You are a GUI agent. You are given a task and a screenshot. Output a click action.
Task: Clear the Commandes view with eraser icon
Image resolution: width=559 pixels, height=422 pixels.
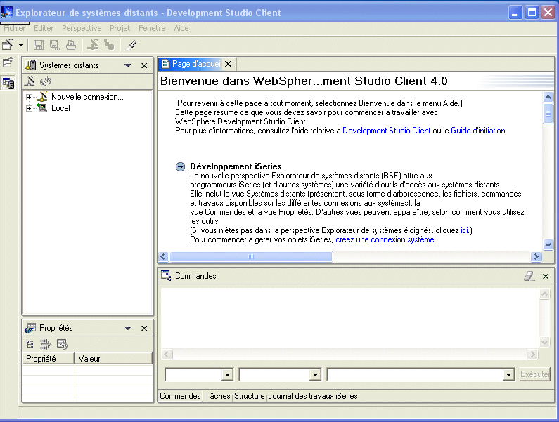coord(529,276)
